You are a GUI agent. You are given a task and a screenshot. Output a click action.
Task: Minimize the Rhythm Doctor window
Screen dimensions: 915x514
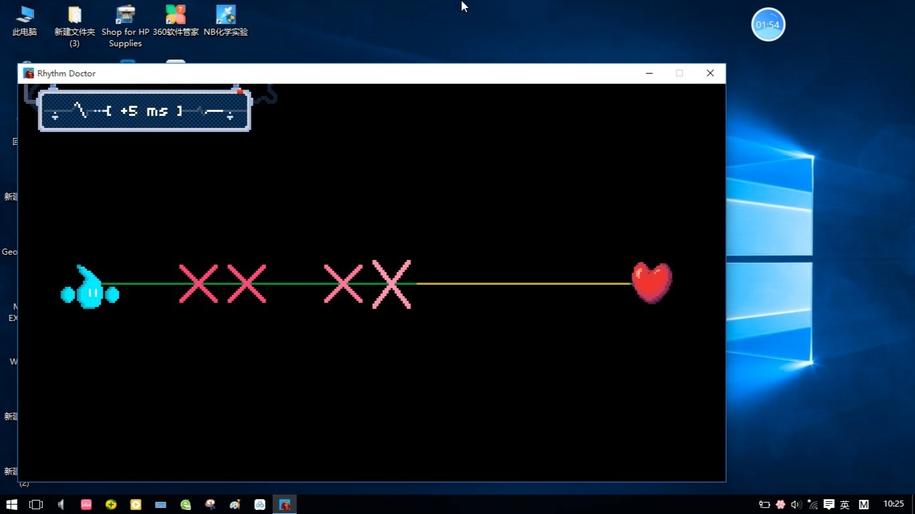pos(649,73)
